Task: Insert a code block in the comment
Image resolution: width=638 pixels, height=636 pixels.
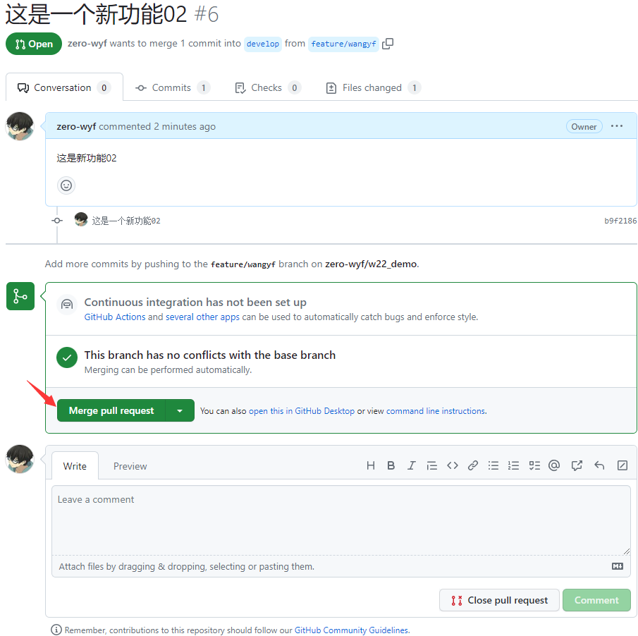Action: (453, 465)
